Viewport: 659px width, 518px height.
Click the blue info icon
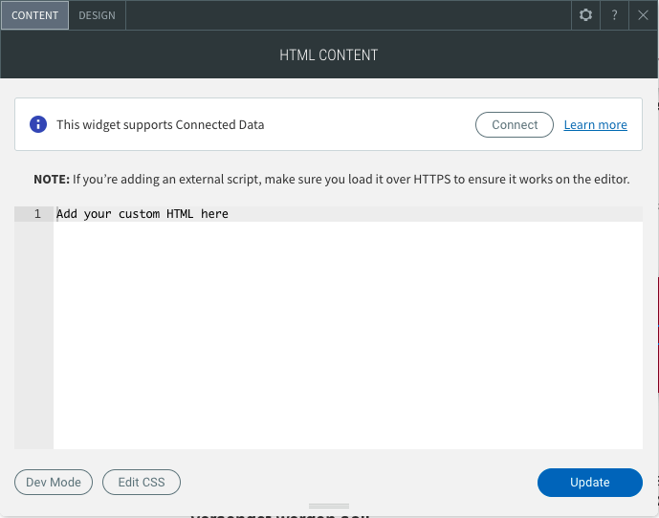click(38, 124)
